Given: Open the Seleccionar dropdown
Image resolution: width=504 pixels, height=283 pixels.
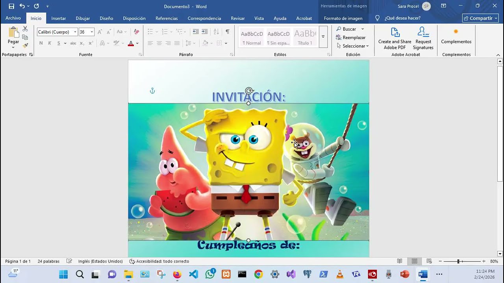Looking at the screenshot, I should tap(353, 46).
